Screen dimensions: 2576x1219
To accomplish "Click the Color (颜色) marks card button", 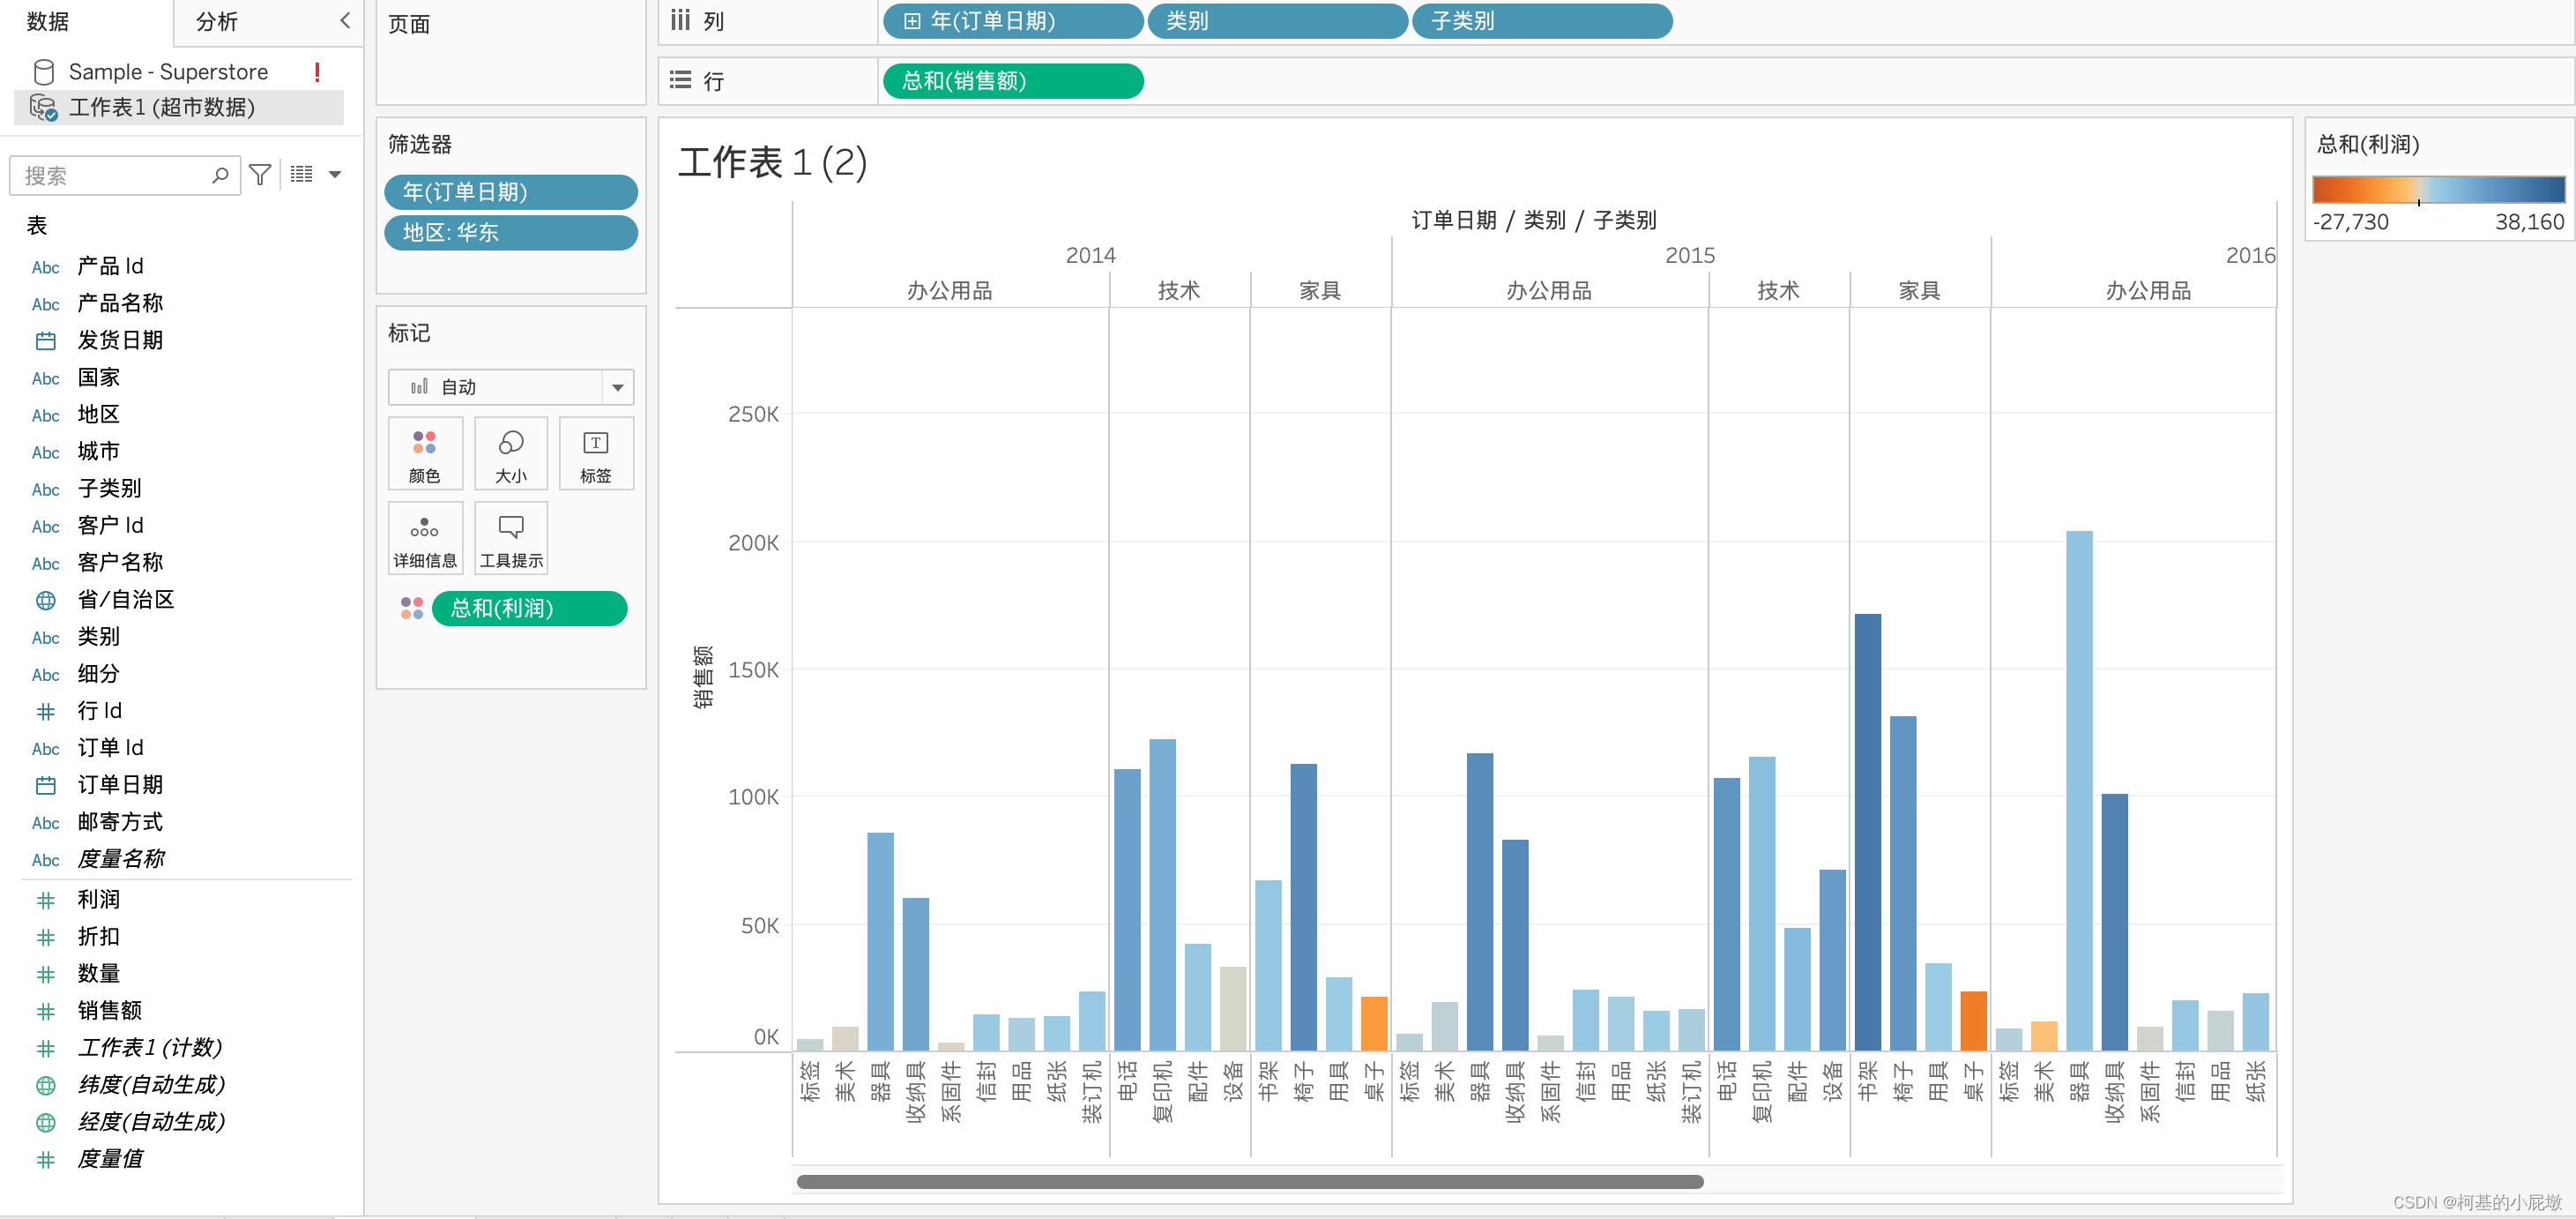I will 424,453.
